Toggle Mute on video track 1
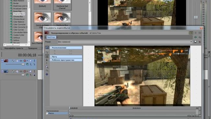Image resolution: width=211 pixels, height=119 pixels. point(31,61)
